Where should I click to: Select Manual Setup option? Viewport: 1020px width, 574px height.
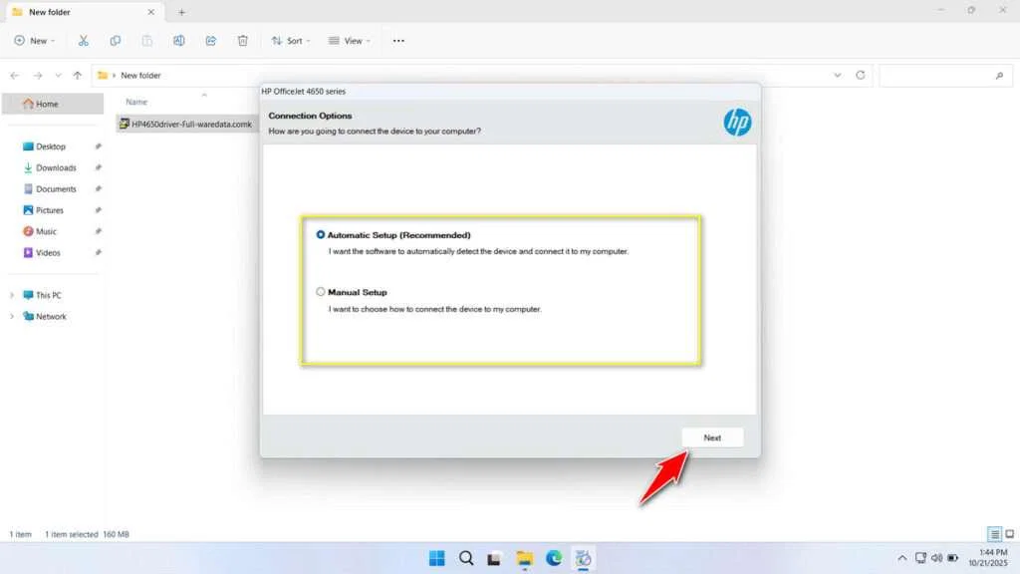[x=320, y=292]
